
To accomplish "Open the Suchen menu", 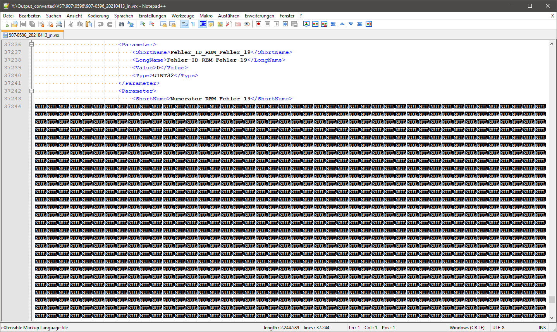I will point(53,16).
